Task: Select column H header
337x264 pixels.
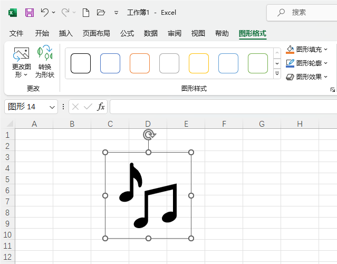Action: (x=300, y=124)
